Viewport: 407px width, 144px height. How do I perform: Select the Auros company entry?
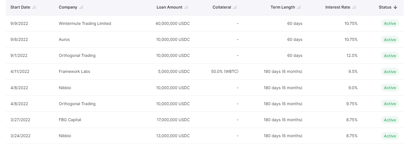pyautogui.click(x=64, y=39)
